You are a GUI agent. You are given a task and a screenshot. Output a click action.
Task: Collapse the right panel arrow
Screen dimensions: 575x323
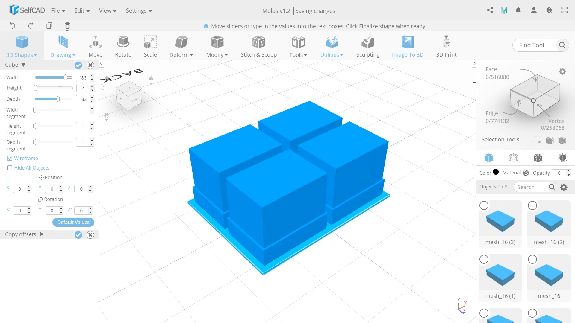pyautogui.click(x=474, y=63)
